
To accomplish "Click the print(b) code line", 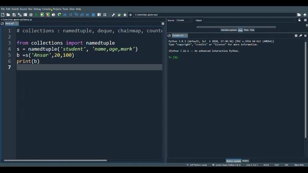I will pyautogui.click(x=28, y=61).
